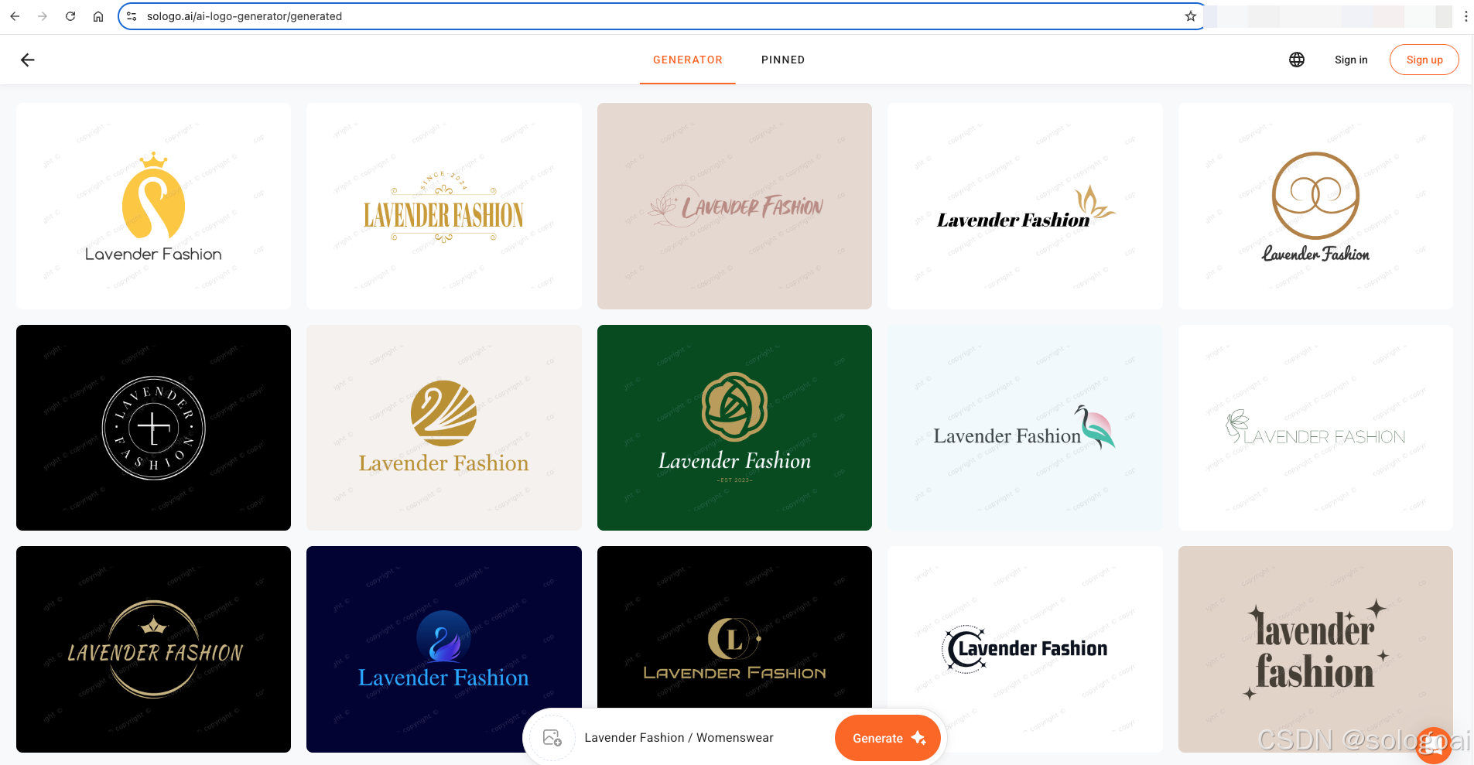Screen dimensions: 1474x765
Task: Open the language globe selector
Action: (1297, 60)
